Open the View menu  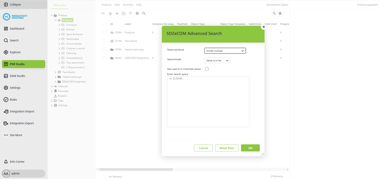click(x=117, y=5)
